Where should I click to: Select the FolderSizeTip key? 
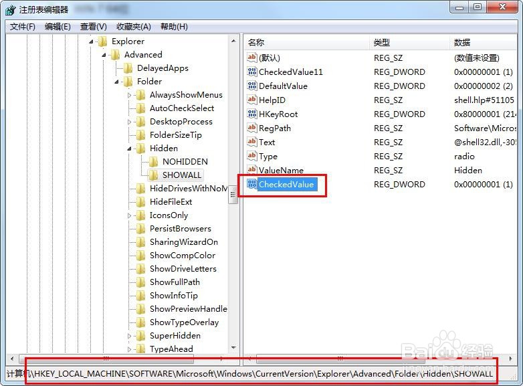tap(176, 135)
